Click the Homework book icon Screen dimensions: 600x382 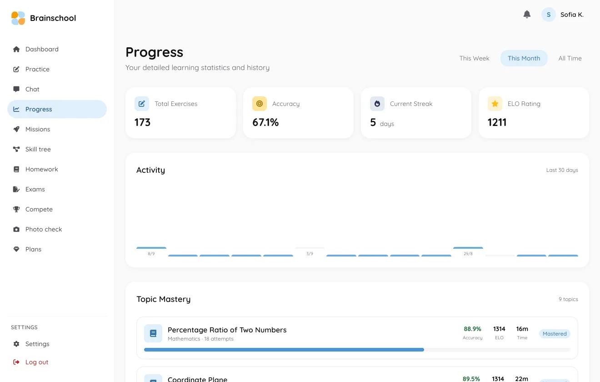tap(16, 169)
